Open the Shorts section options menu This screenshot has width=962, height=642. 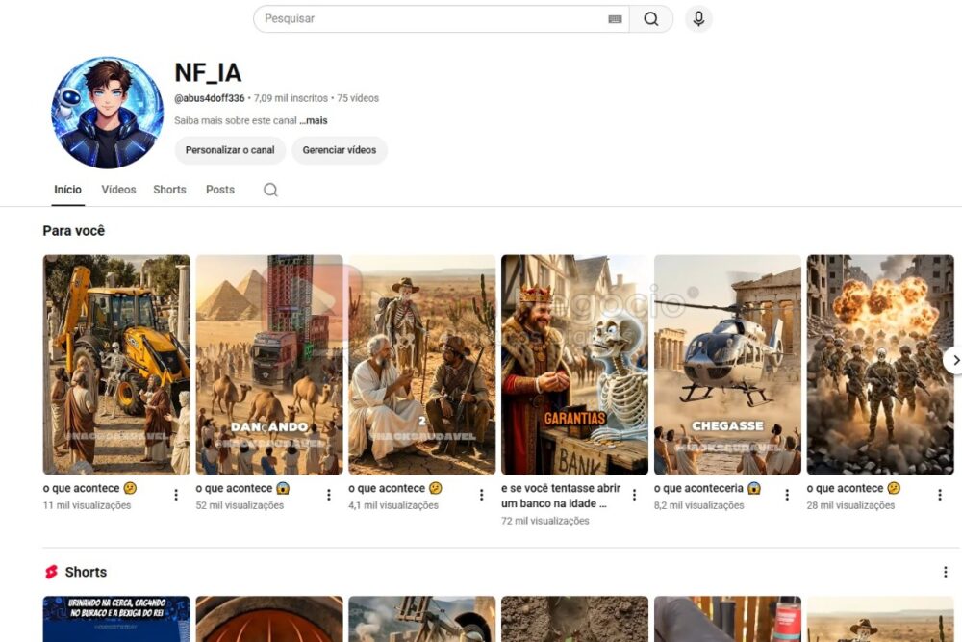[x=946, y=572]
